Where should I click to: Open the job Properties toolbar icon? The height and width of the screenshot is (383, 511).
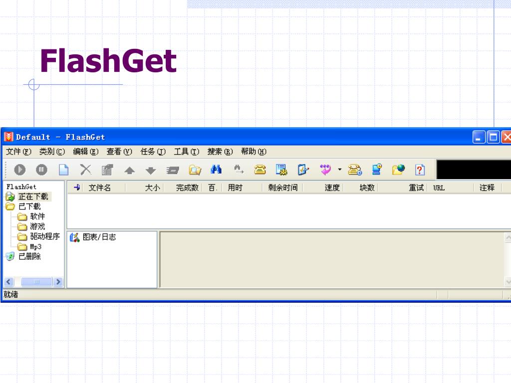(x=107, y=170)
